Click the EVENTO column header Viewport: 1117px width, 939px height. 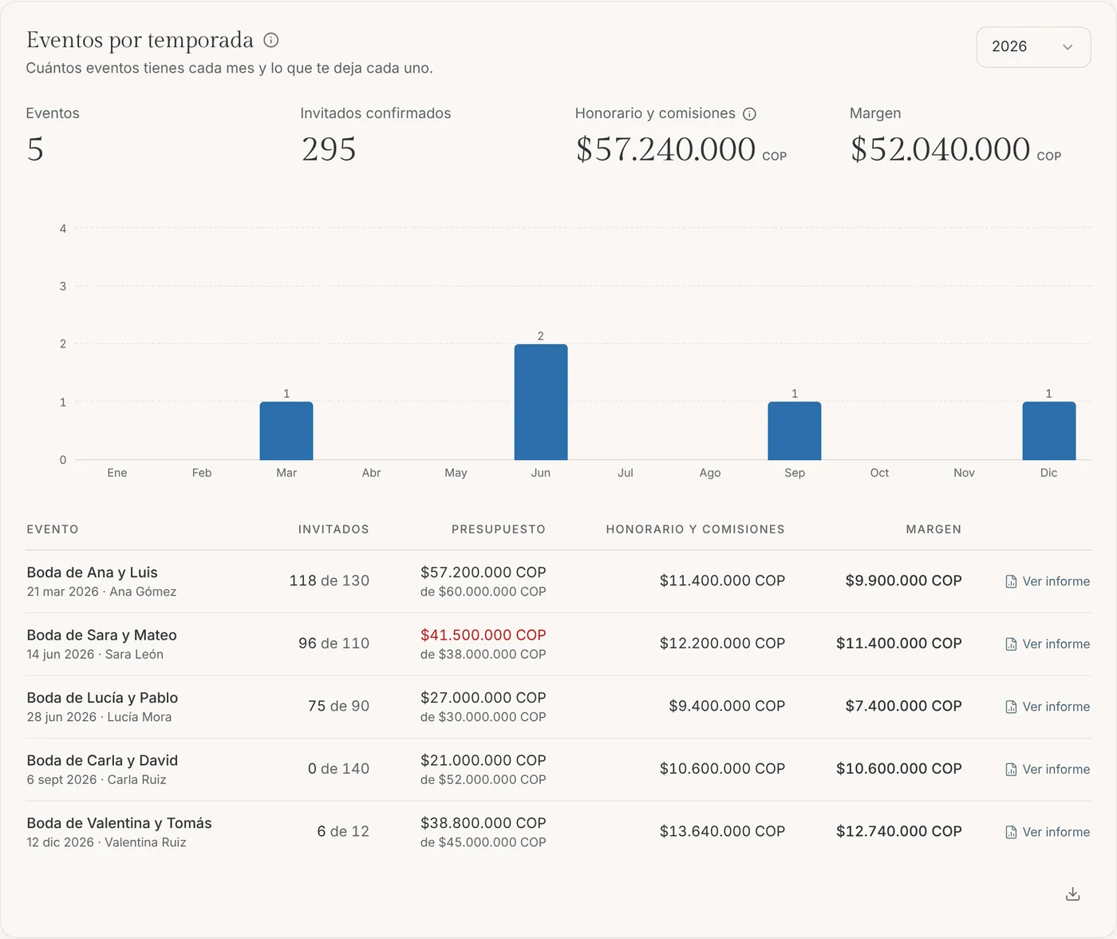(53, 529)
